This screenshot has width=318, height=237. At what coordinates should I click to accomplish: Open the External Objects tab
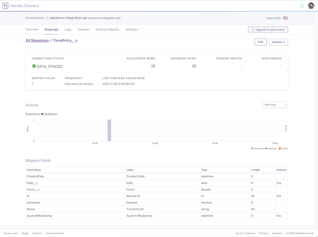tap(107, 29)
